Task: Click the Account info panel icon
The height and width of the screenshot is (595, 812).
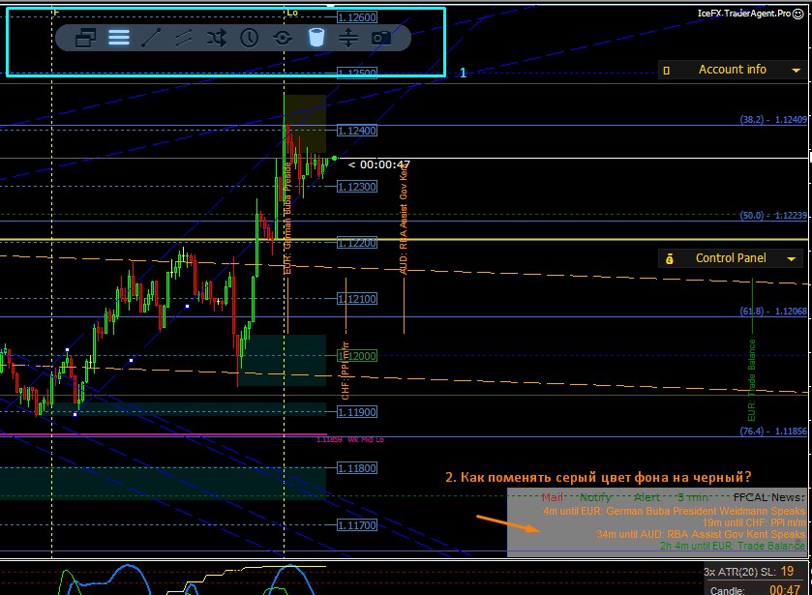Action: [667, 71]
